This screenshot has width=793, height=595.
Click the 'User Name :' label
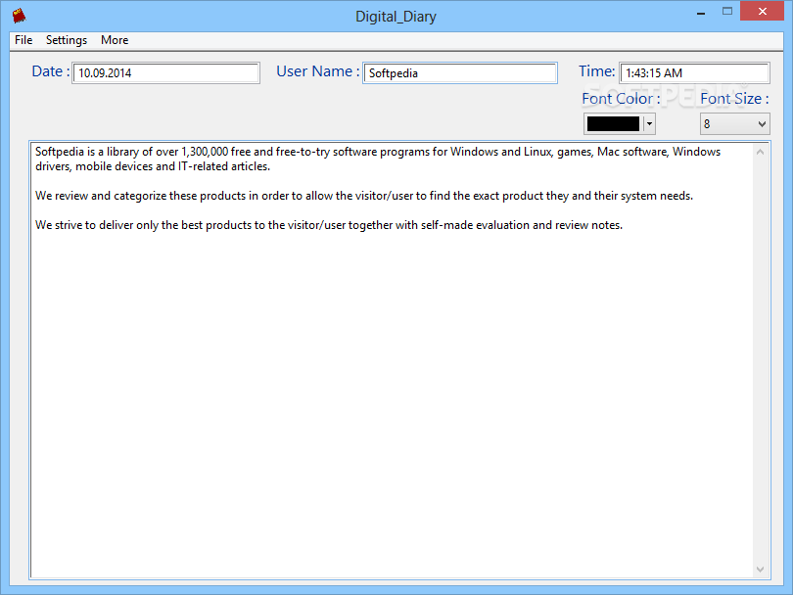coord(317,71)
